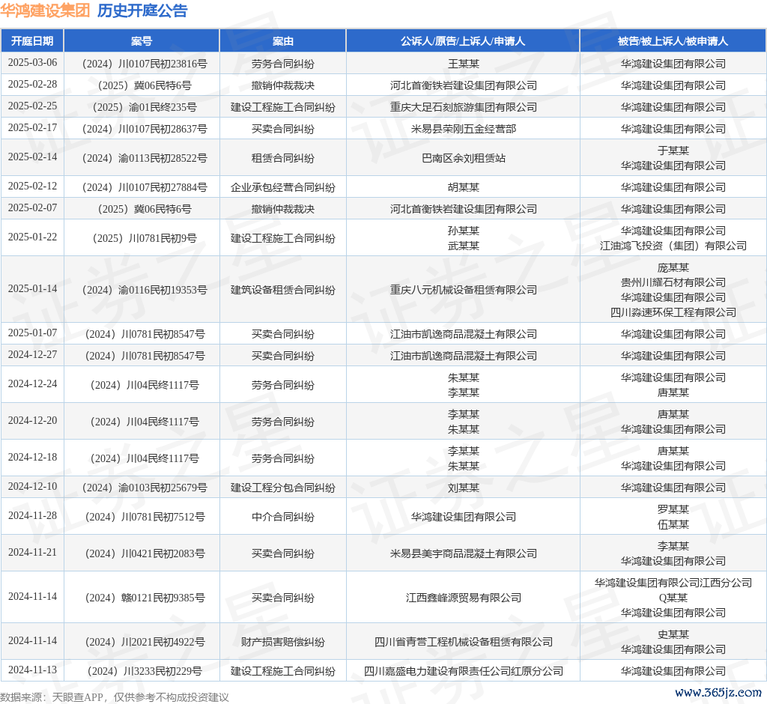Click the date cell 2024-12-27
This screenshot has height=704, width=767.
pos(32,355)
